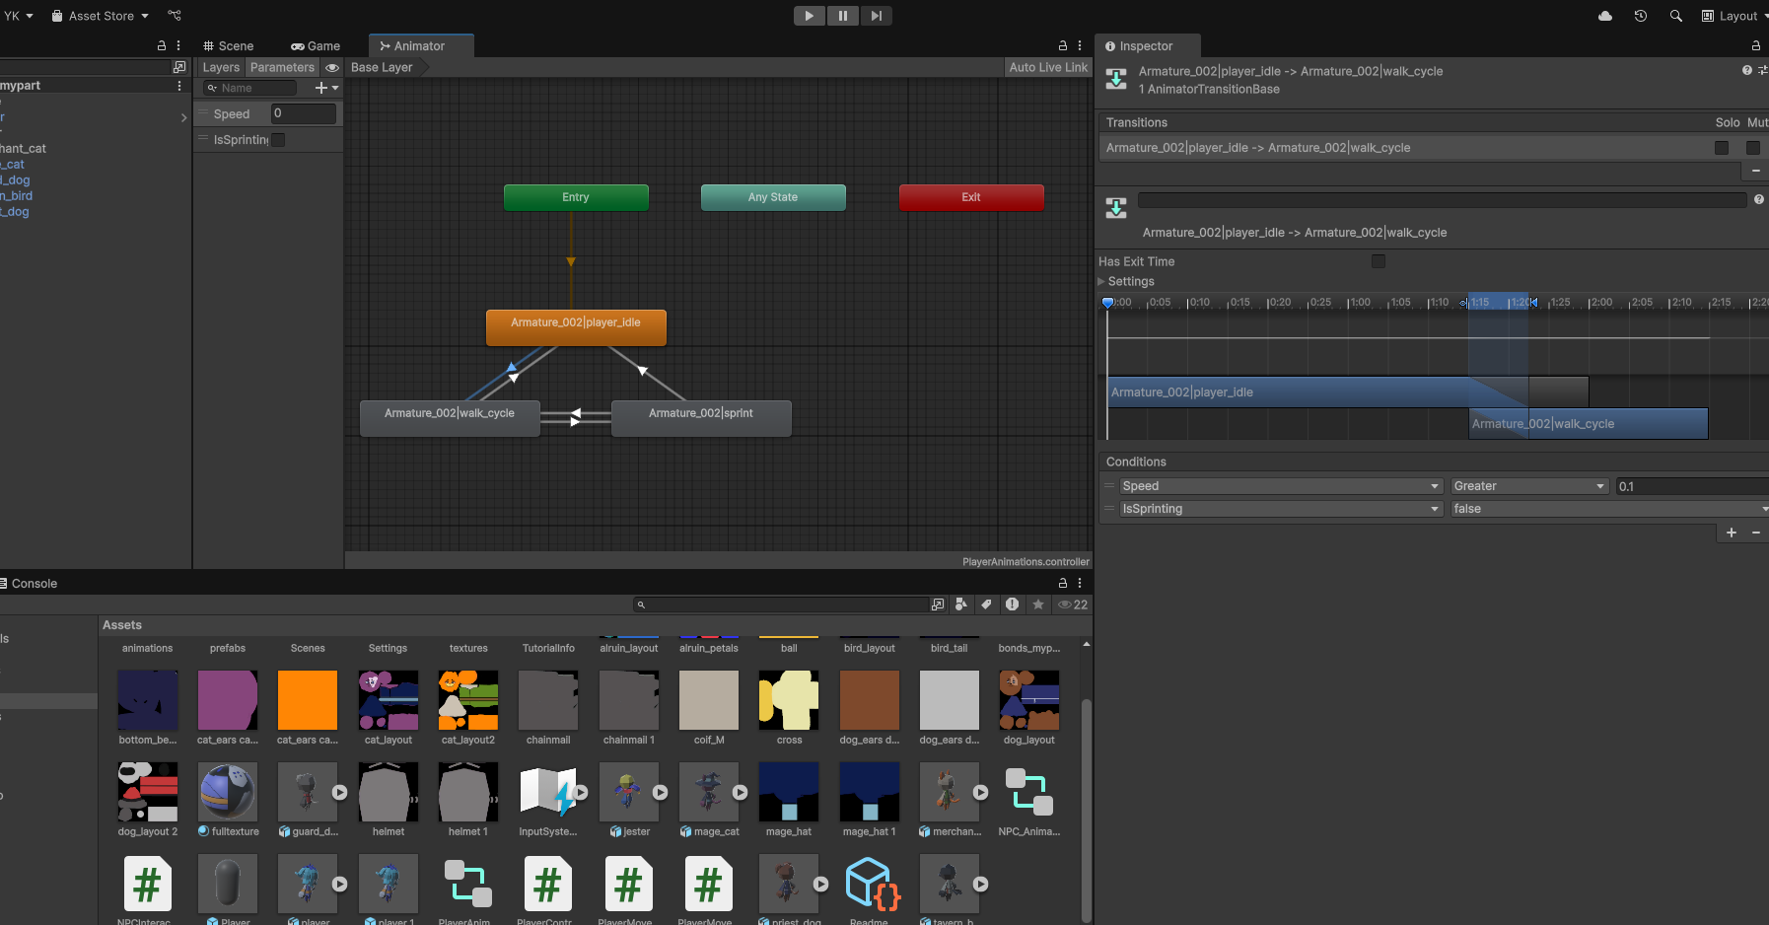1769x925 pixels.
Task: Click the cloud services icon near top right
Action: [1604, 15]
